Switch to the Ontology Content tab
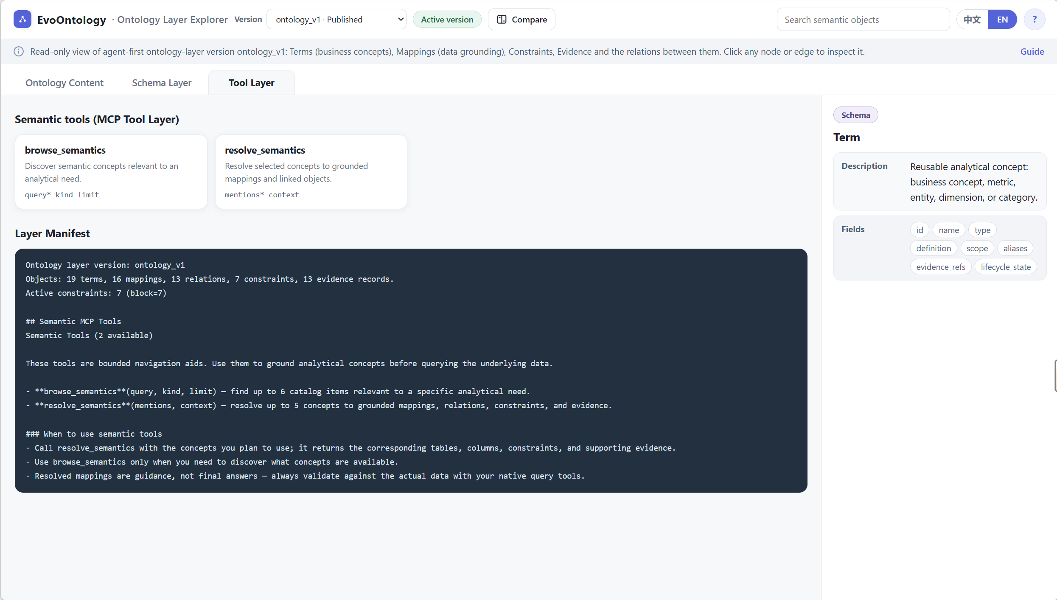 (64, 83)
